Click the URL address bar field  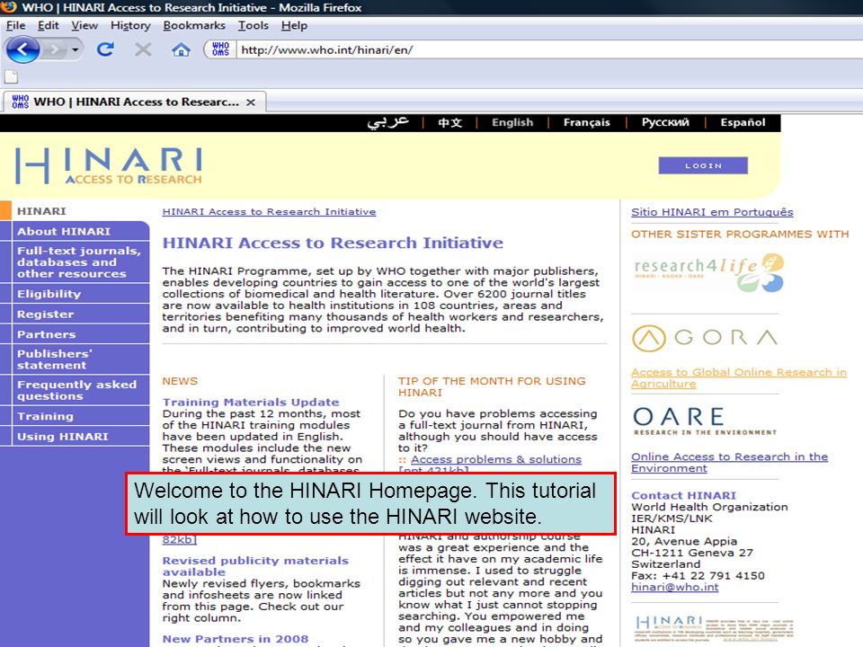549,50
